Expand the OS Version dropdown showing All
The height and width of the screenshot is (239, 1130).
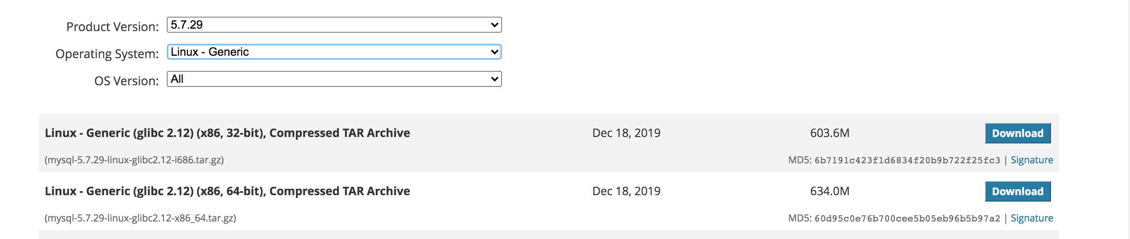pyautogui.click(x=334, y=79)
